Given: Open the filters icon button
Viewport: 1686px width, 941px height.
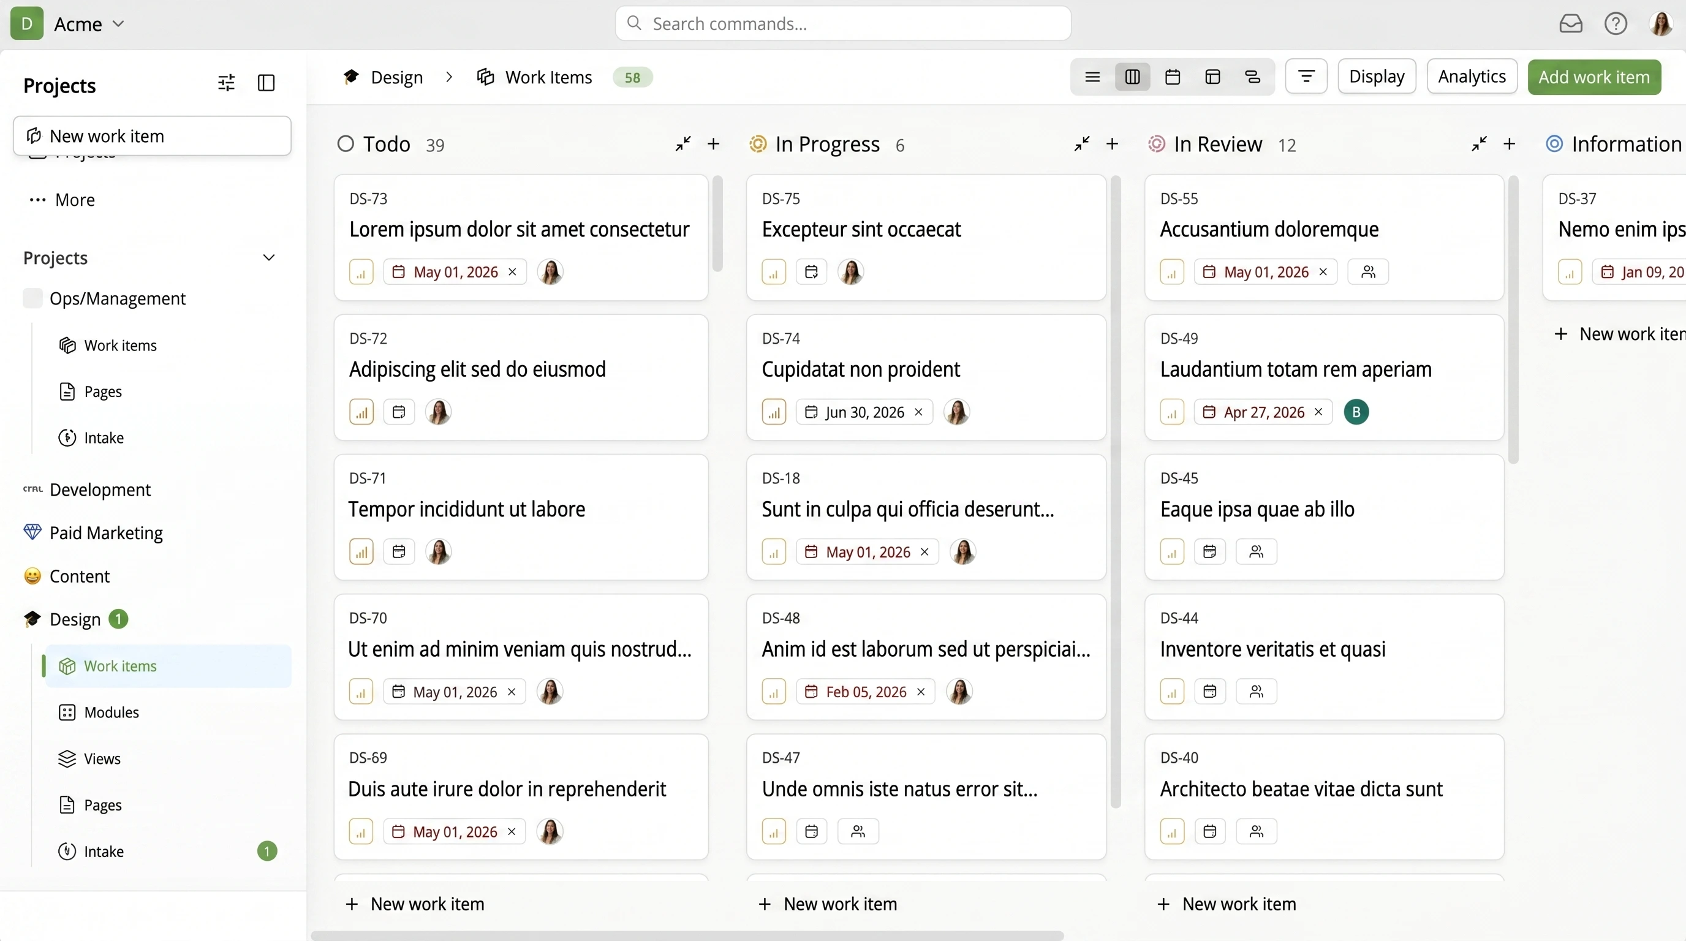Looking at the screenshot, I should pos(1306,77).
